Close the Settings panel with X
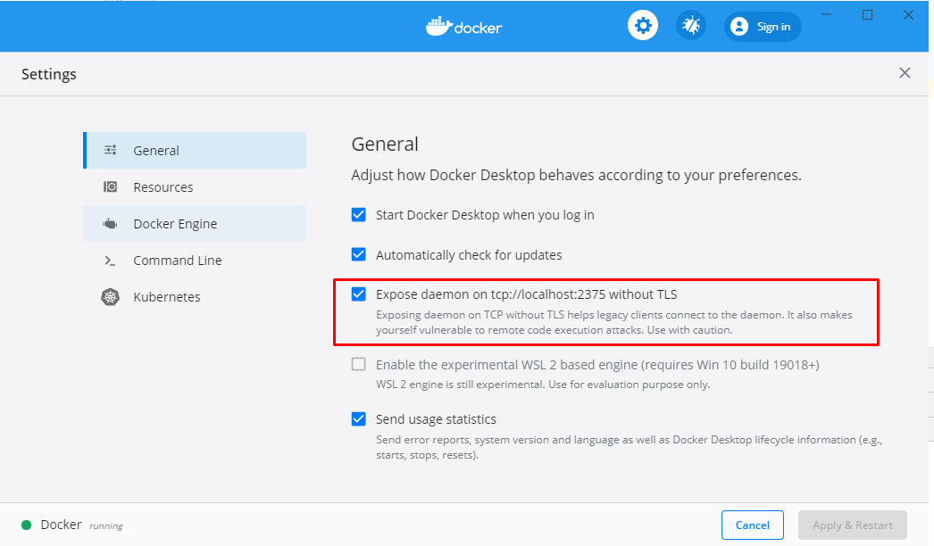This screenshot has width=934, height=546. (905, 73)
